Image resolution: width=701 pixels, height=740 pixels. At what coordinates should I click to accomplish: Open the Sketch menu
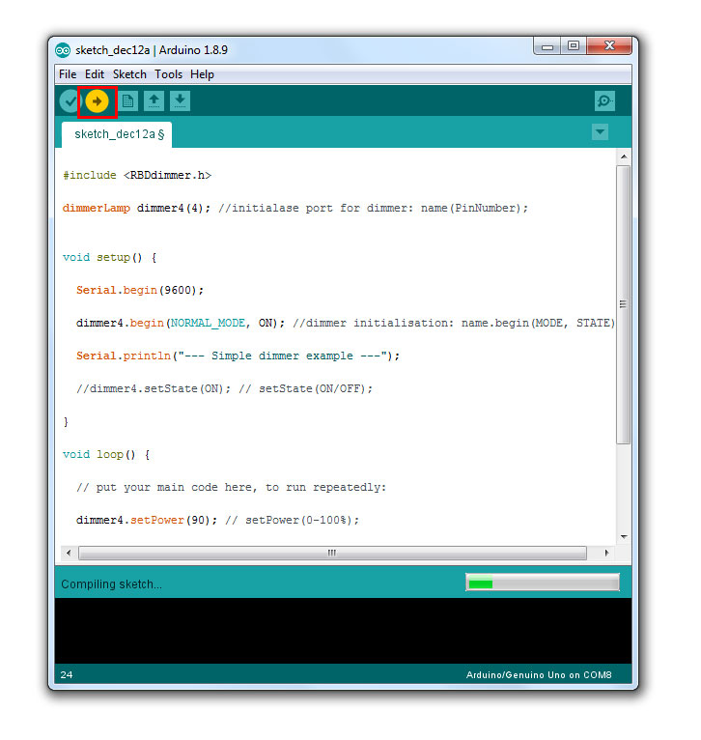pos(129,74)
